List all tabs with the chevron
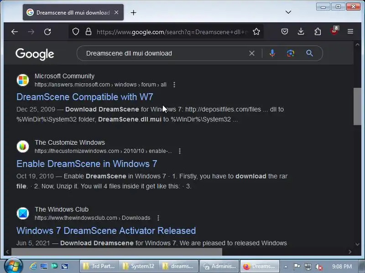Screen dimensions: 365x273 (288, 12)
